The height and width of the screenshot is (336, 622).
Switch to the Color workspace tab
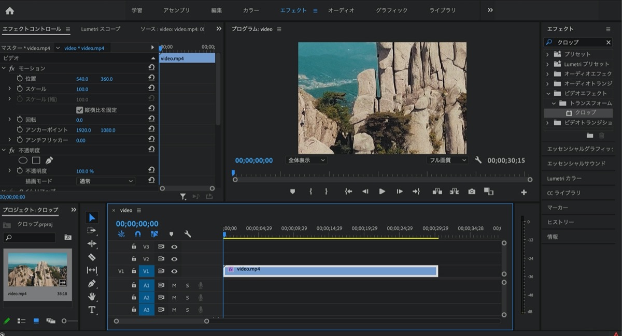tap(251, 10)
